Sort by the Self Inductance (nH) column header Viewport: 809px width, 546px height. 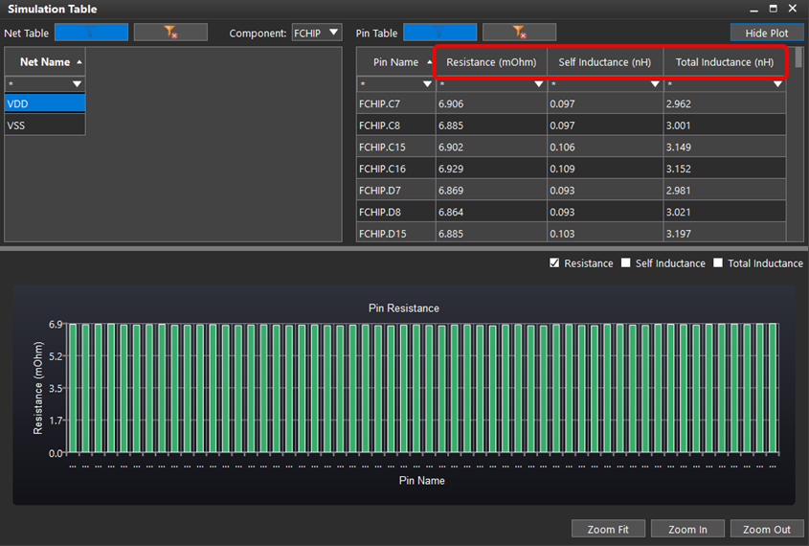tap(604, 62)
